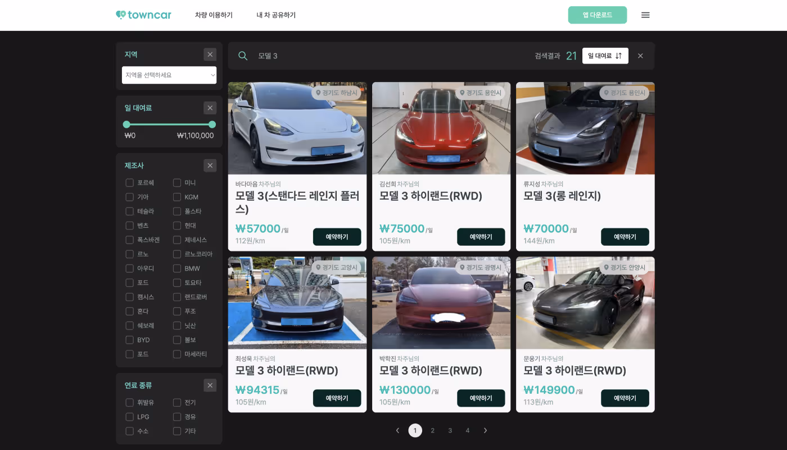Screen dimensions: 787x450
Task: Check the 미니 manufacturer box
Action: (177, 183)
